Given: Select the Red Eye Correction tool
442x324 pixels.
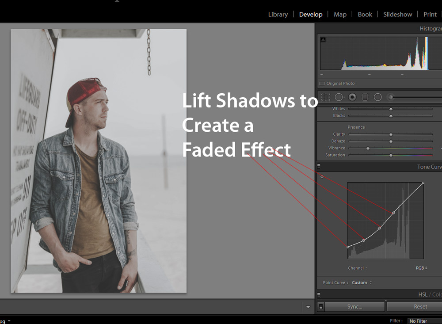Looking at the screenshot, I should pos(352,97).
